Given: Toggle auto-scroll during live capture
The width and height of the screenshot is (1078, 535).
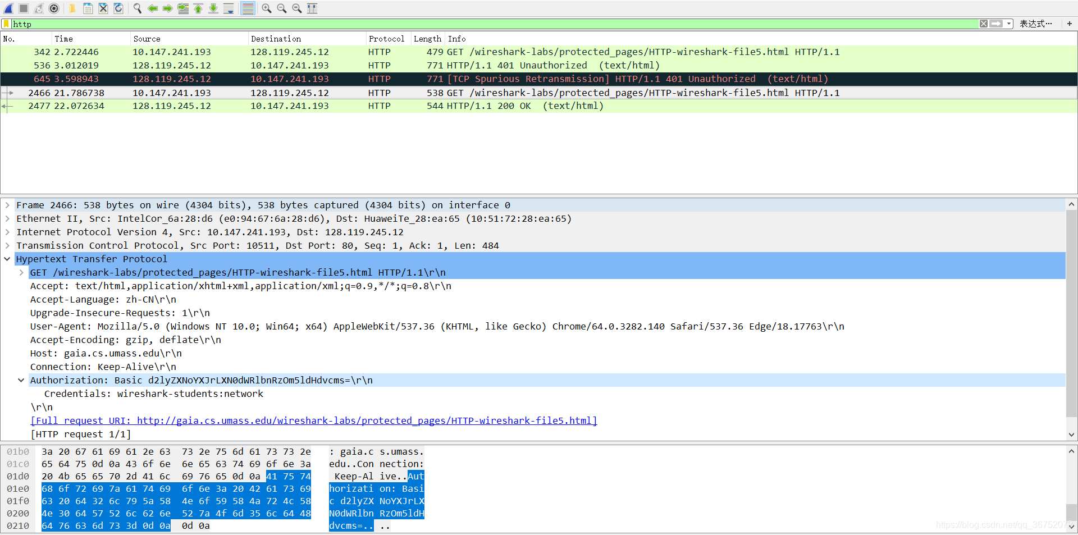Looking at the screenshot, I should click(229, 8).
